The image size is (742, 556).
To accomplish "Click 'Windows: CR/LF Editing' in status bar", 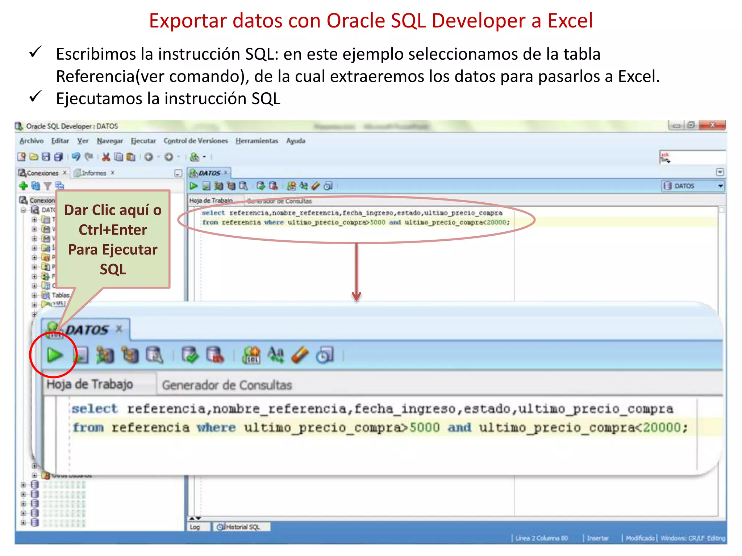I will 693,538.
